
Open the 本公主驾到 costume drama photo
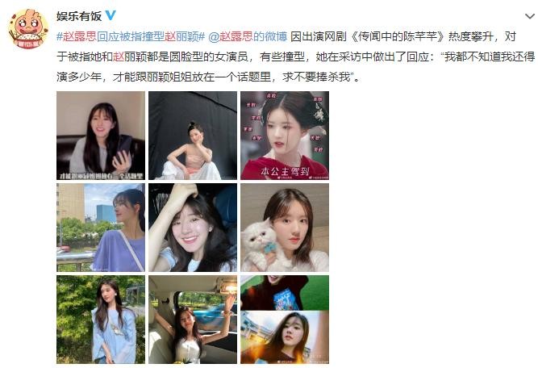[x=285, y=136]
